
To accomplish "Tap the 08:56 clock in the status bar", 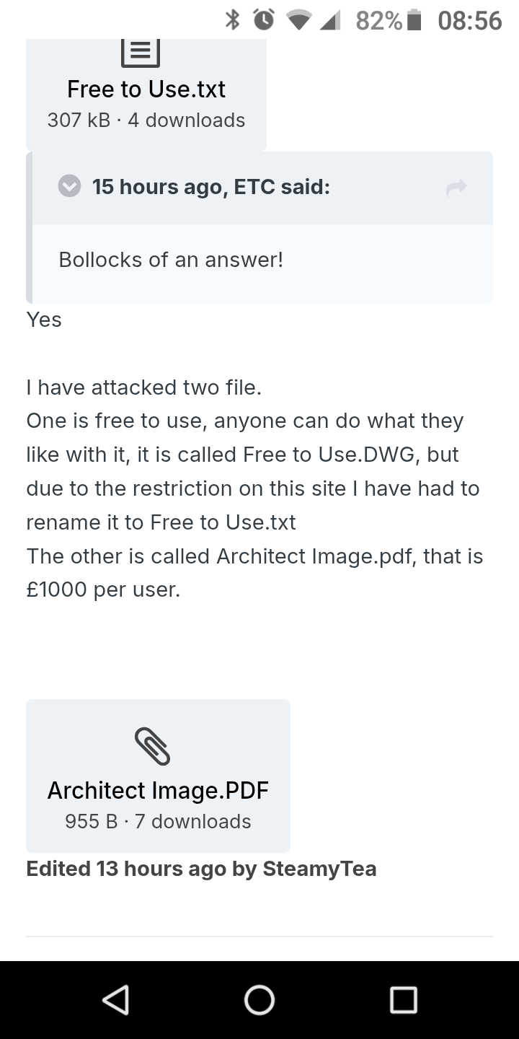I will tap(469, 20).
